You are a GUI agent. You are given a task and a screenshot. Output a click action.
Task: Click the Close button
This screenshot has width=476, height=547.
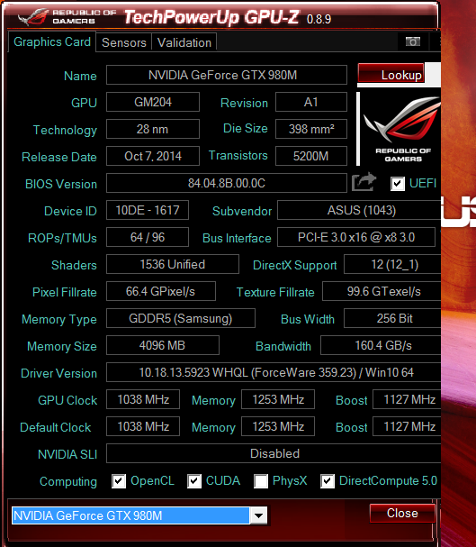coord(402,513)
